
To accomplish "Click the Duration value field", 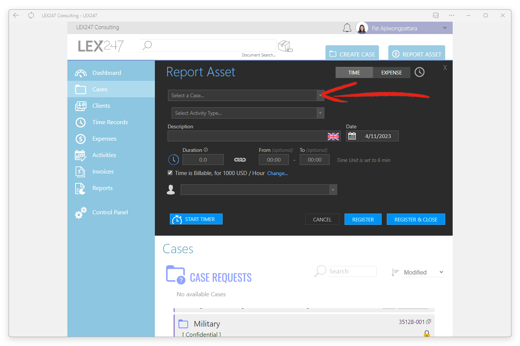I will (x=203, y=160).
